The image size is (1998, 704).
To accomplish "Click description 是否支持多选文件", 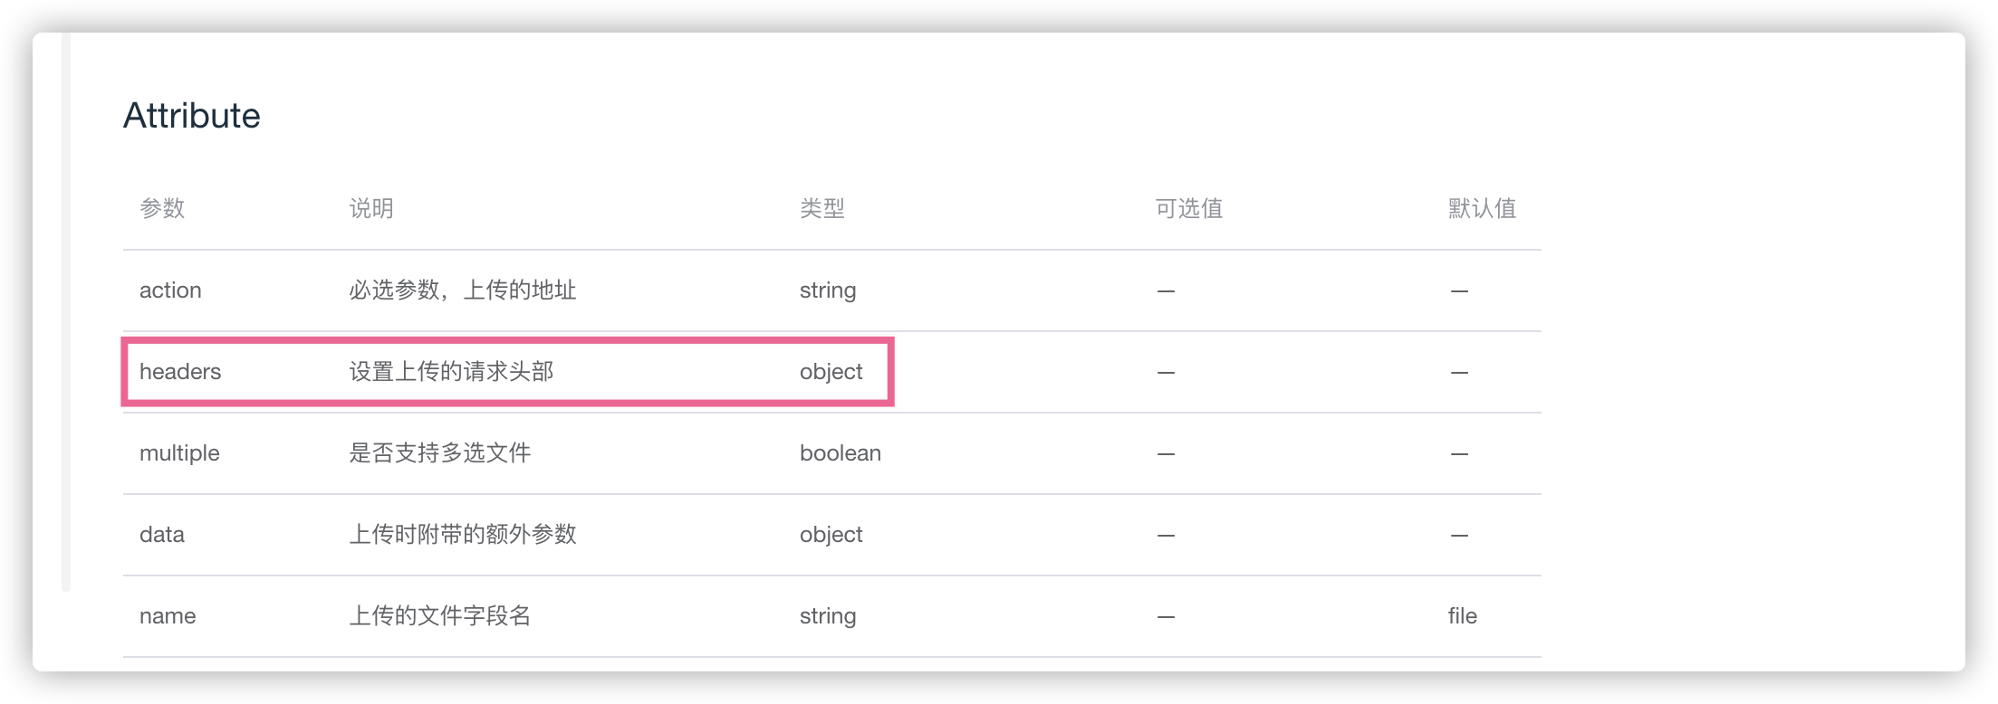I will tap(440, 453).
